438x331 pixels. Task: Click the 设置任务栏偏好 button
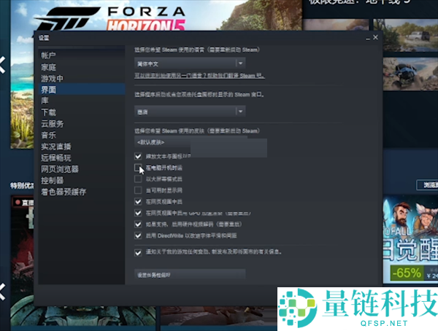(190, 275)
